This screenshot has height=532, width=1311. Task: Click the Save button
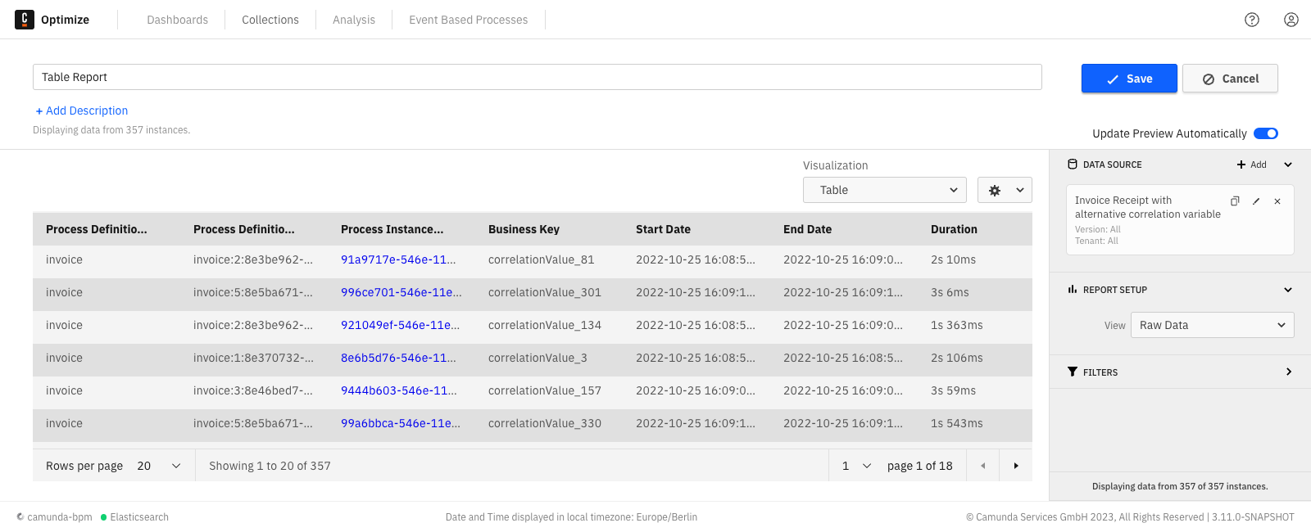click(x=1129, y=79)
